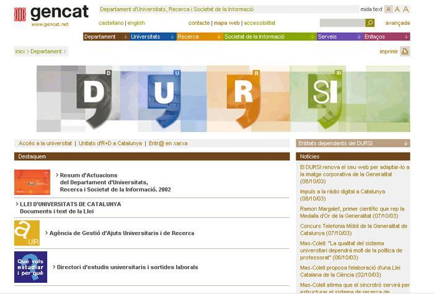Expand the Enllaços menu
Viewport: 434px width, 294px height.
pos(387,37)
